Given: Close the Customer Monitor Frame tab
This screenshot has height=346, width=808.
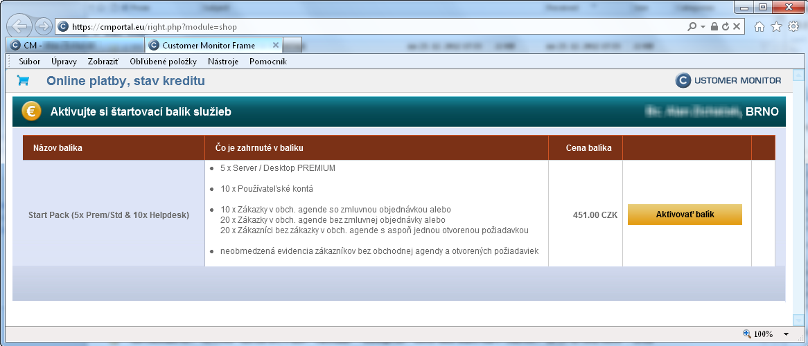Looking at the screenshot, I should [275, 45].
